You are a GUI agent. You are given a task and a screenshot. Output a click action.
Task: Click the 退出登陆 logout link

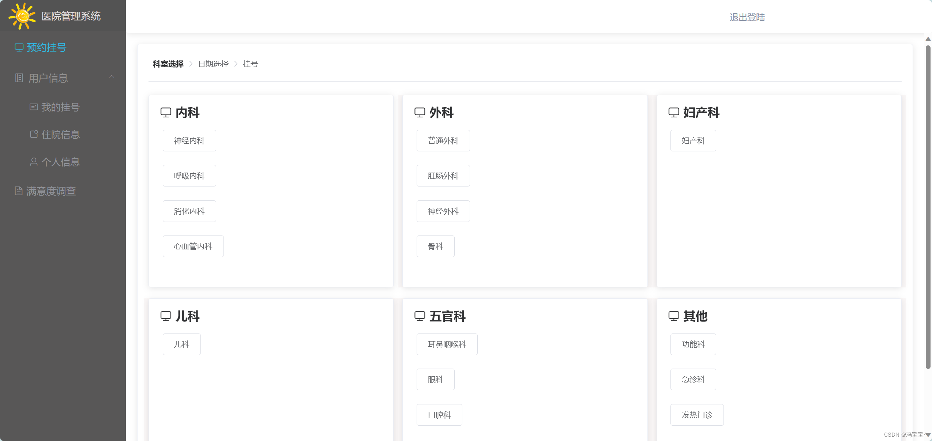[x=747, y=17]
